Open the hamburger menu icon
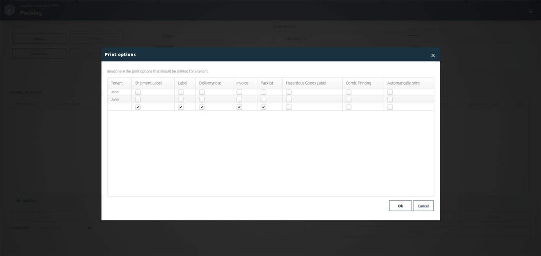541x256 pixels. (530, 11)
